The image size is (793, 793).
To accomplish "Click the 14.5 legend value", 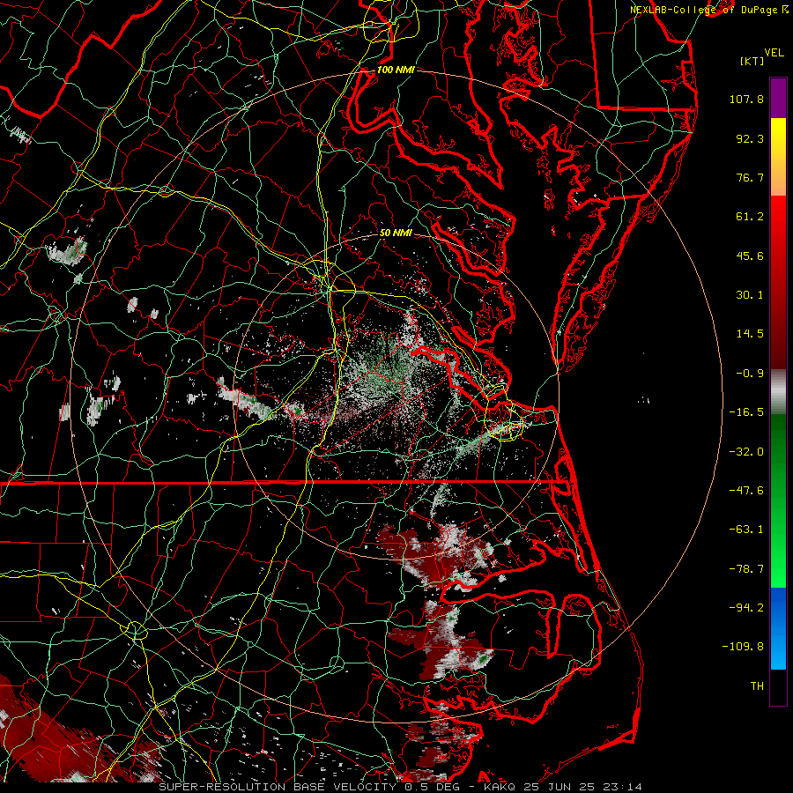I will tap(750, 334).
